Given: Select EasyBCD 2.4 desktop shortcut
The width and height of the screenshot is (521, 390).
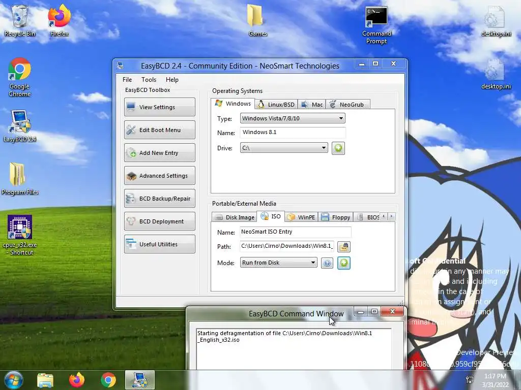Looking at the screenshot, I should point(20,126).
